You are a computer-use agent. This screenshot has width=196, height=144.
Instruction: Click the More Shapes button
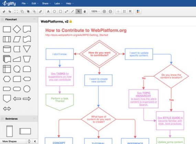[x=10, y=141]
